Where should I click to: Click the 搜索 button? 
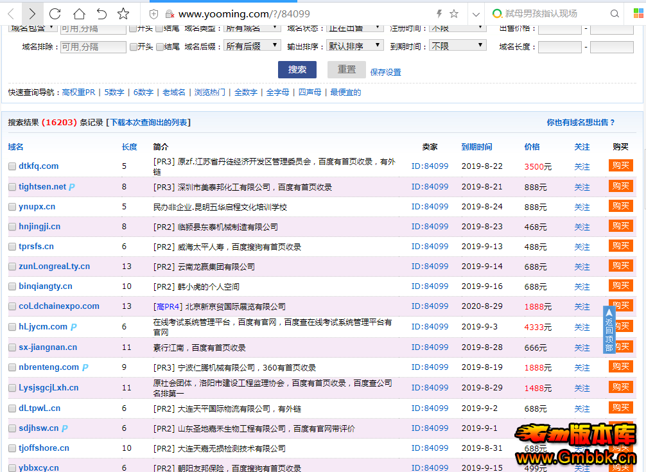297,69
